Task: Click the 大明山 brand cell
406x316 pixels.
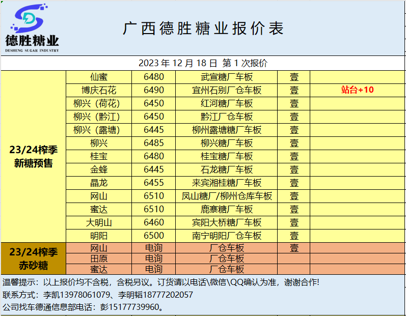Action: pos(98,223)
